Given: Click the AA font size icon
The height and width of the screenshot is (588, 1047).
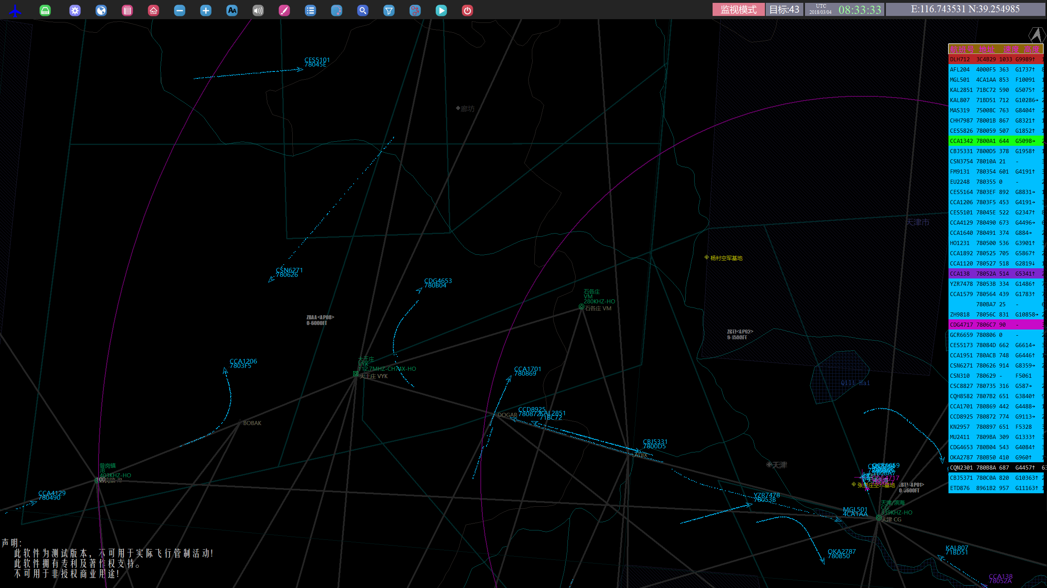Looking at the screenshot, I should coord(232,10).
